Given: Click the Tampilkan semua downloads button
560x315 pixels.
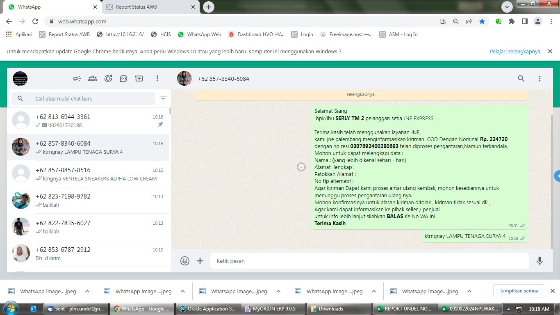Looking at the screenshot, I should coord(519,291).
